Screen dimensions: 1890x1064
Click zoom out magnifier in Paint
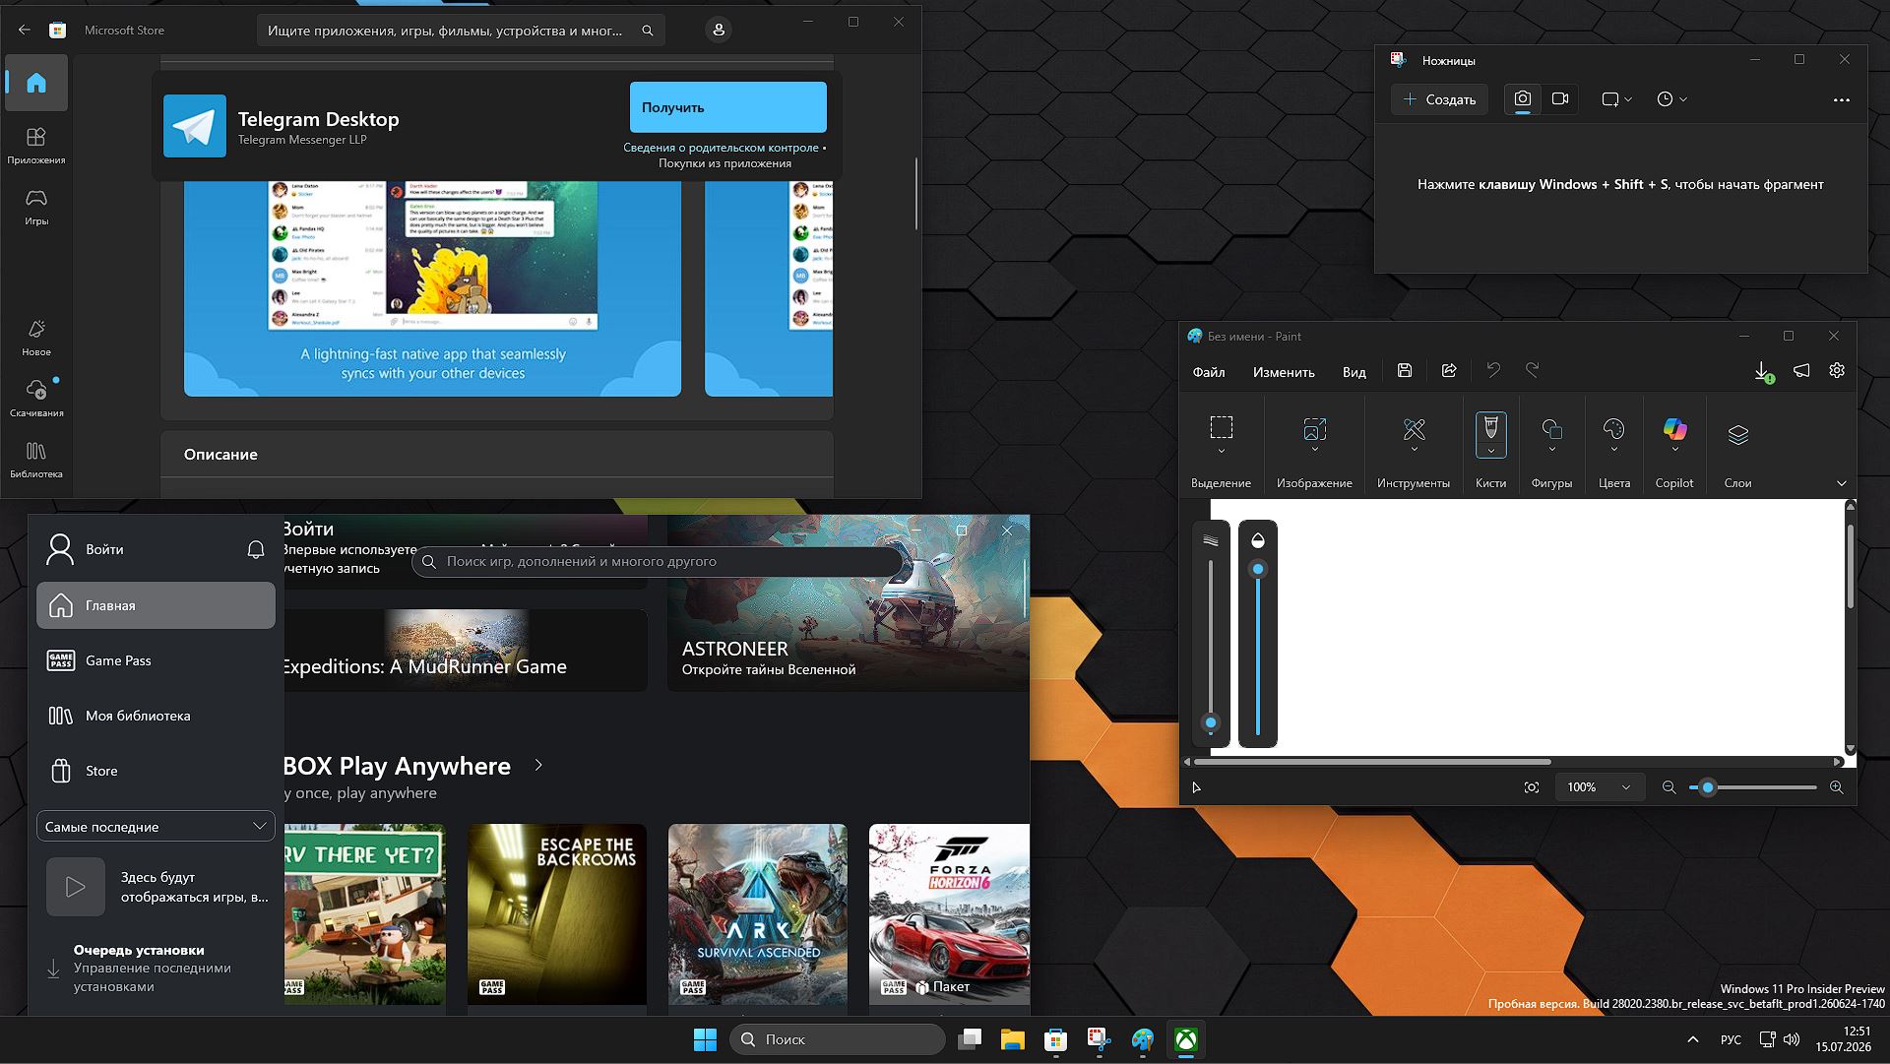[1669, 787]
